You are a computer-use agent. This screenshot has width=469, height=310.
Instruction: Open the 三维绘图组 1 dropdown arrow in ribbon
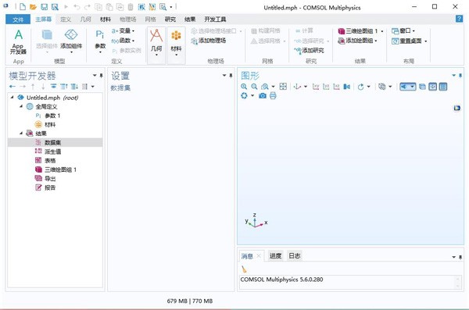[382, 31]
